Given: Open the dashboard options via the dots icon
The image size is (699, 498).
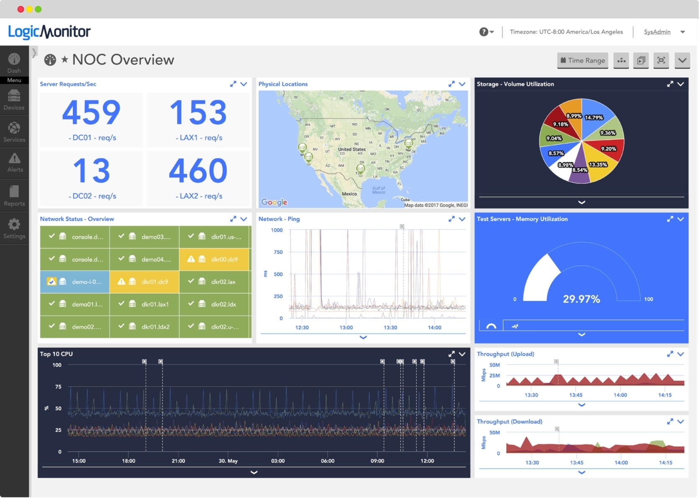Looking at the screenshot, I should click(621, 60).
